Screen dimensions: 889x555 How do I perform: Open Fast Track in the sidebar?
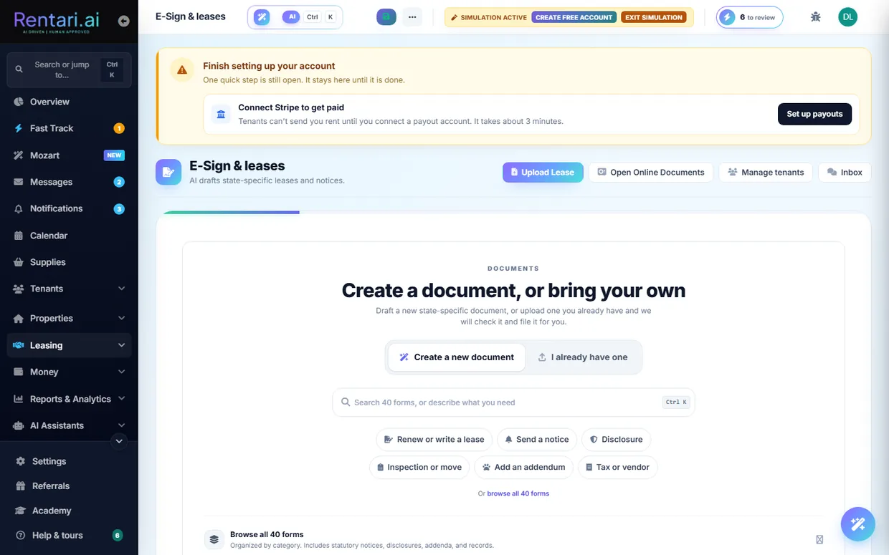[x=69, y=128]
